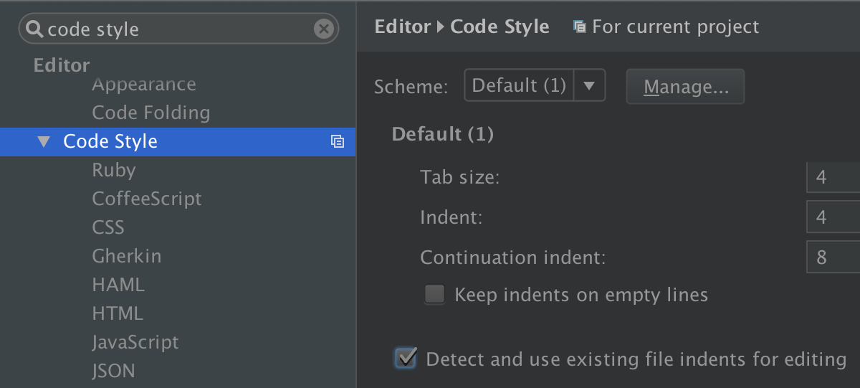Select the JavaScript code style entry
860x388 pixels.
(x=135, y=342)
